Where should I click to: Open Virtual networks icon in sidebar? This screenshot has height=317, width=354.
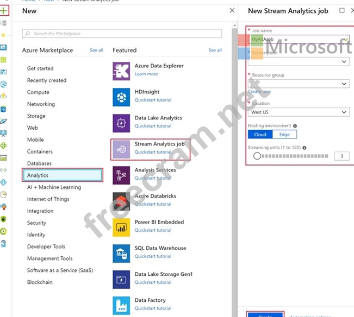point(3,170)
